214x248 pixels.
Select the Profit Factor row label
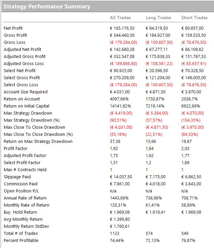click(16, 149)
